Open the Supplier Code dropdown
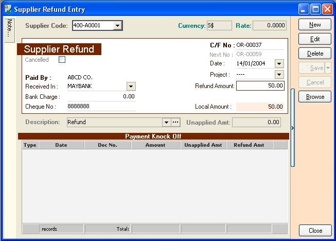Screen dimensions: 336x241 coord(118,25)
